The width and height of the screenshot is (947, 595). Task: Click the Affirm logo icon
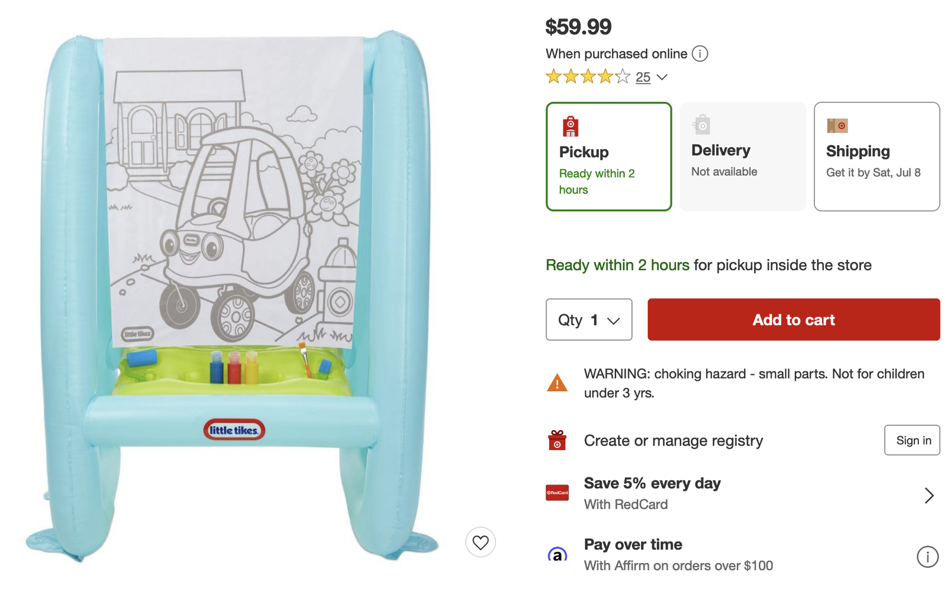557,555
